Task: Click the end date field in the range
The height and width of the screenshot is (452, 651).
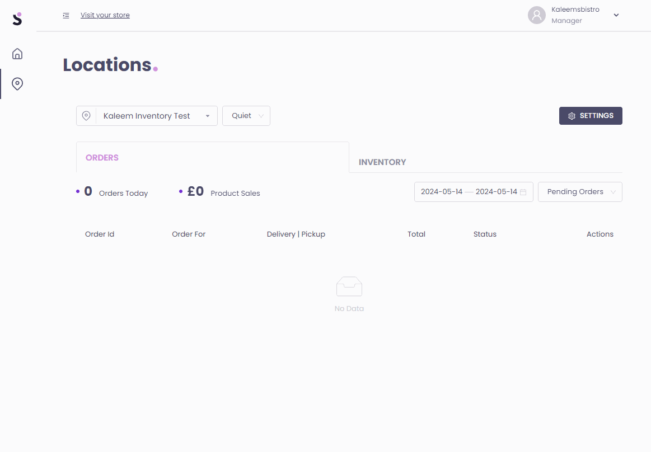Action: click(496, 192)
